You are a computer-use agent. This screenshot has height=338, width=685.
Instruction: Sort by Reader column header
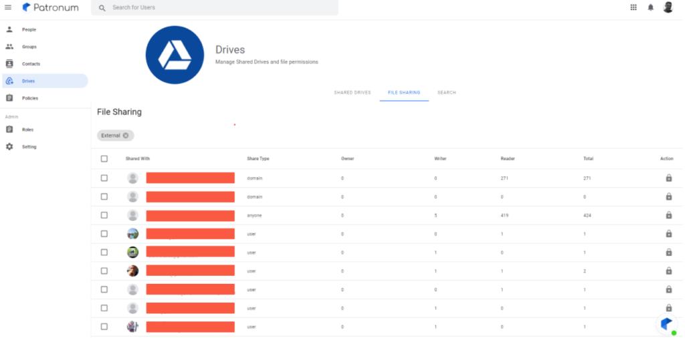(x=508, y=159)
